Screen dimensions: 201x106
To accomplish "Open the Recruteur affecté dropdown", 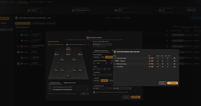I will tap(102, 88).
